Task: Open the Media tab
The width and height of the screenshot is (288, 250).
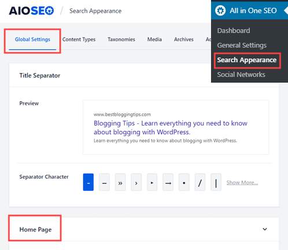Action: pos(154,39)
